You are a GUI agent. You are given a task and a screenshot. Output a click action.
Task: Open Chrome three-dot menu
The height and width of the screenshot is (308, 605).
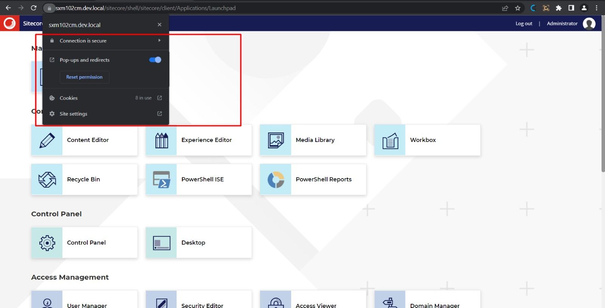coord(597,8)
